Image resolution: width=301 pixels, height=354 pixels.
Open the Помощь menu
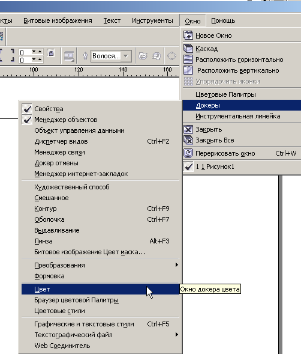(223, 20)
